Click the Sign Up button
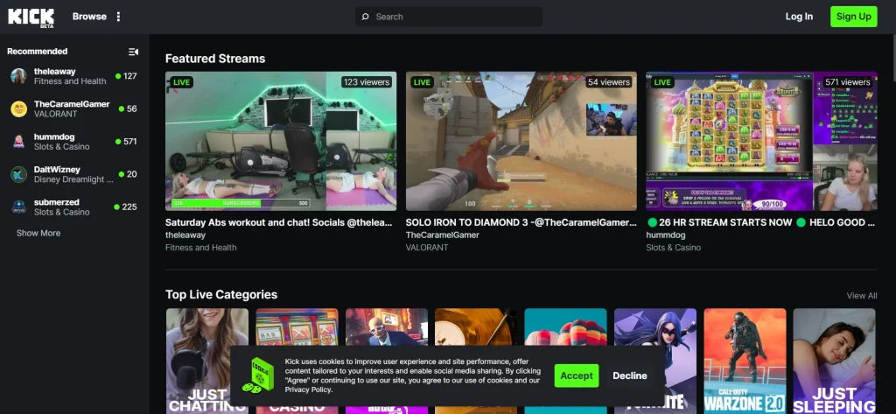This screenshot has width=896, height=414. pos(854,17)
